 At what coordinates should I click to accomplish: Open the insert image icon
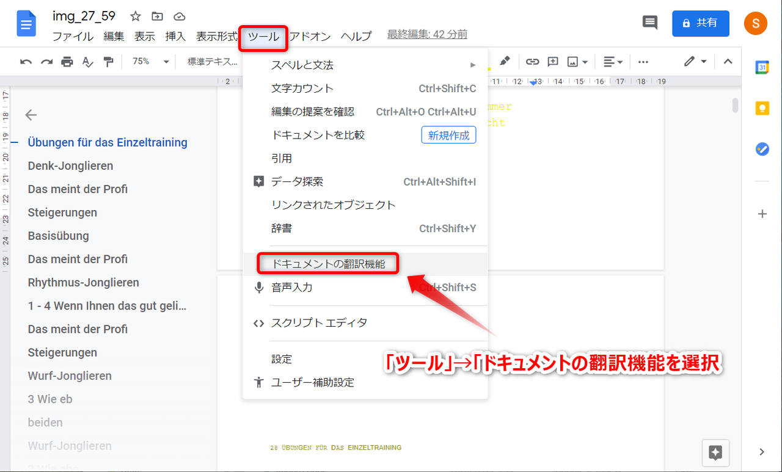577,62
